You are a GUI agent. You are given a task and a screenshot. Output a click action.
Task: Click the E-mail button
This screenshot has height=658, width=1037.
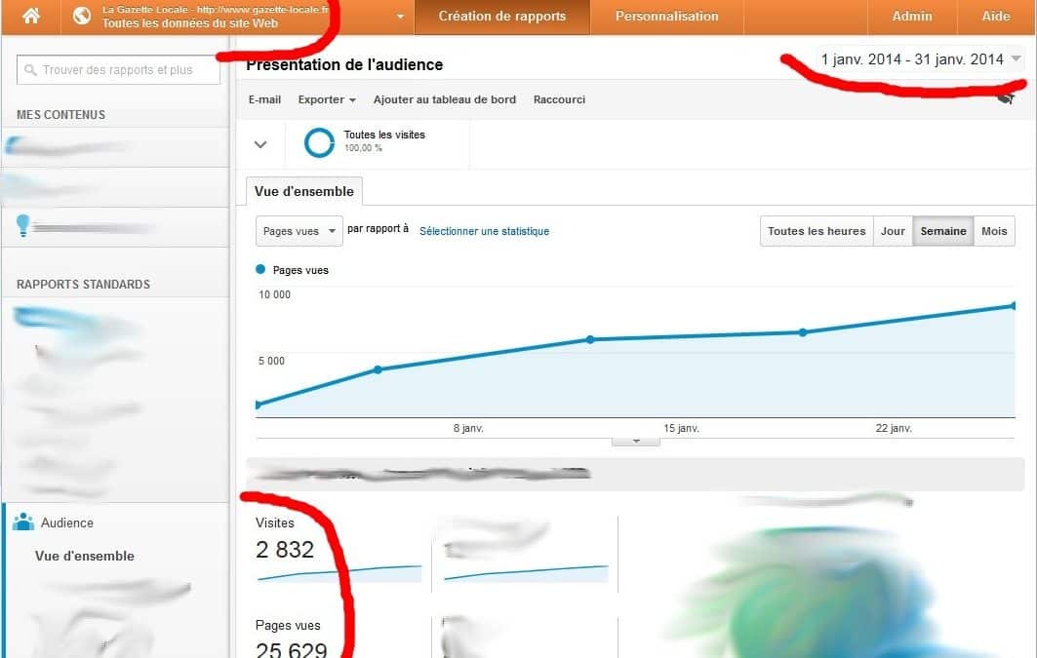pyautogui.click(x=264, y=99)
